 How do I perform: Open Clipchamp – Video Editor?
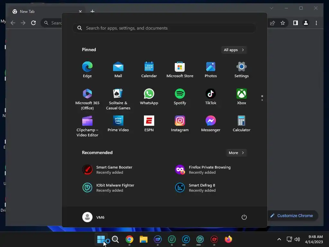tap(87, 126)
